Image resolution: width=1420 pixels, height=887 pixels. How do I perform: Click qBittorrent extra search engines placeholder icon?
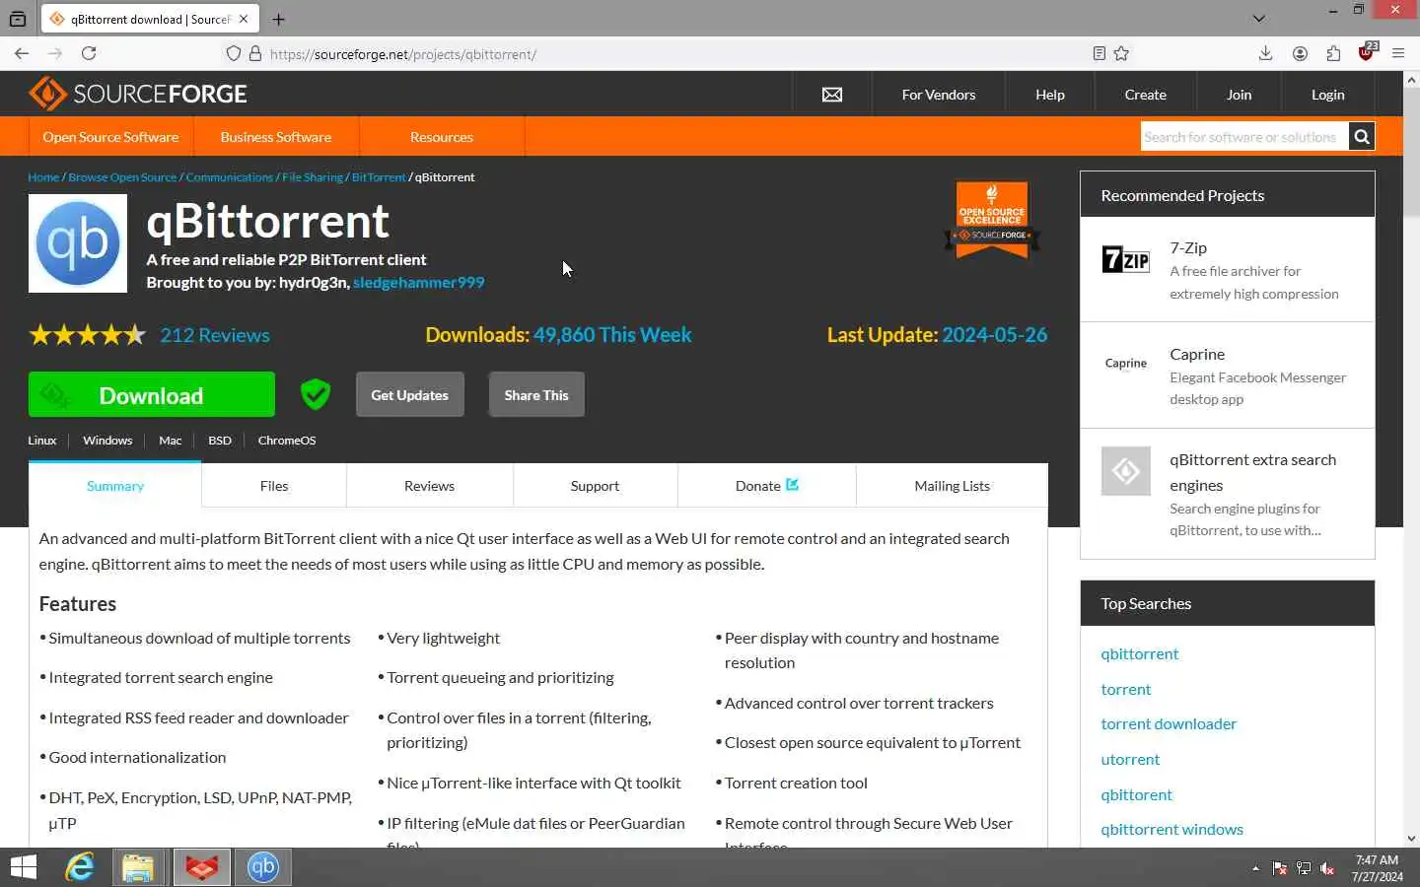pos(1125,471)
